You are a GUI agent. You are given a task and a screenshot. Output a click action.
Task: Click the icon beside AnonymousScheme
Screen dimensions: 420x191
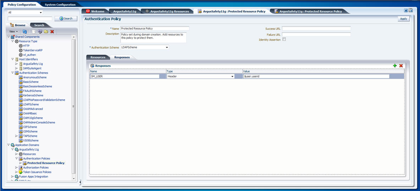pyautogui.click(x=21, y=77)
